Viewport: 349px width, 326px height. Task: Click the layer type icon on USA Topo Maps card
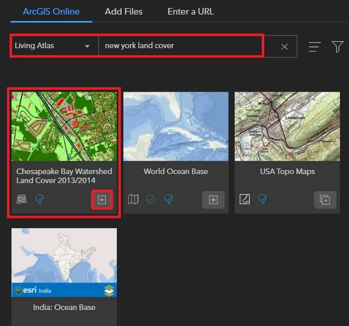(x=245, y=199)
